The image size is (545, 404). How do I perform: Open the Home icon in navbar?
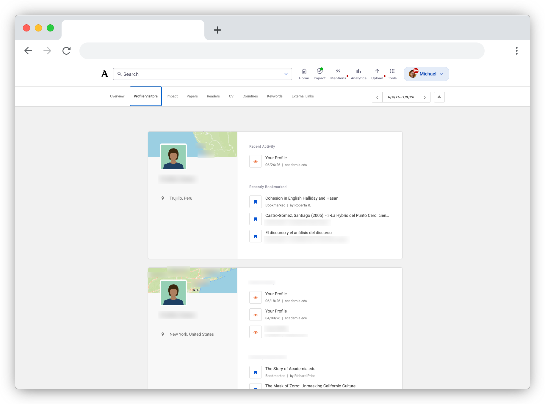tap(304, 71)
